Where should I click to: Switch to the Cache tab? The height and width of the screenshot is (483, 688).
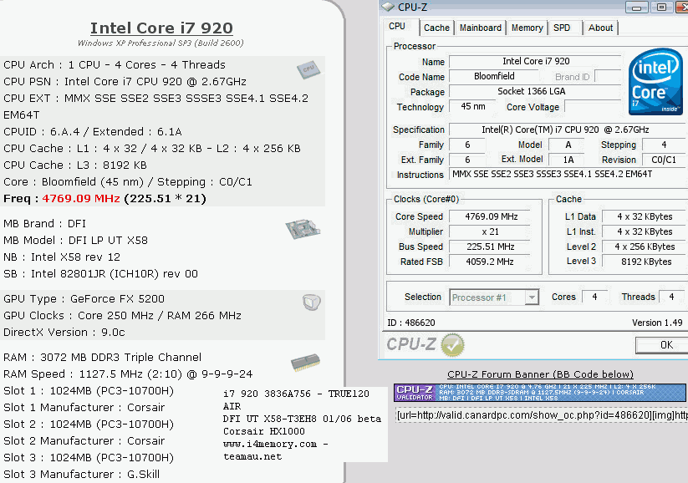(x=436, y=28)
